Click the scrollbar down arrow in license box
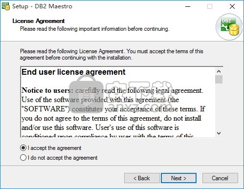The image size is (244, 189). (x=219, y=133)
